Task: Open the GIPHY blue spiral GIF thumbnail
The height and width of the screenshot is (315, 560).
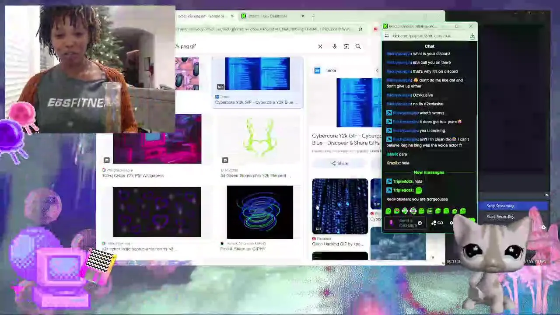Action: (x=260, y=212)
